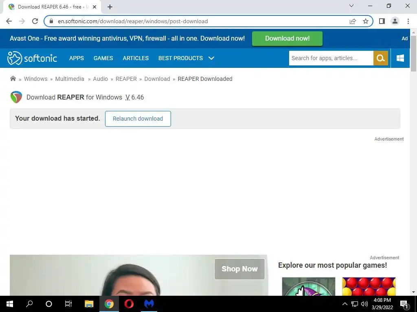Image resolution: width=417 pixels, height=312 pixels.
Task: Click the green Download now! button
Action: pos(287,39)
